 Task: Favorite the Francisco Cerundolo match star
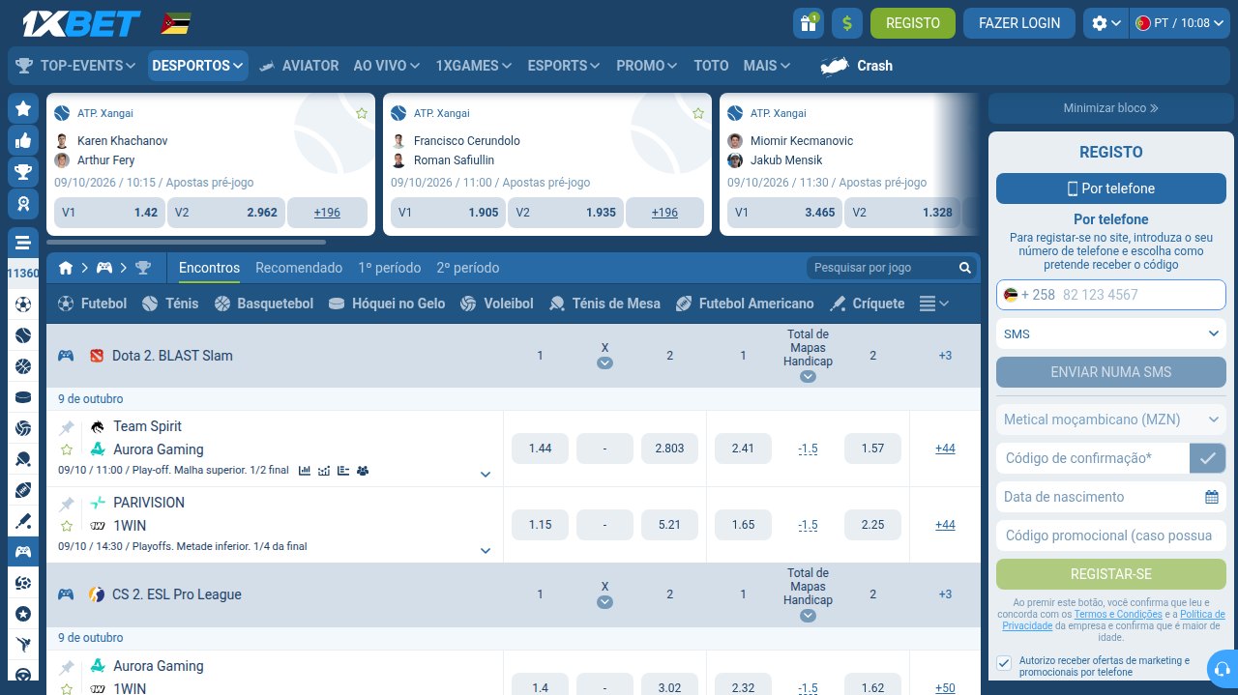click(698, 113)
